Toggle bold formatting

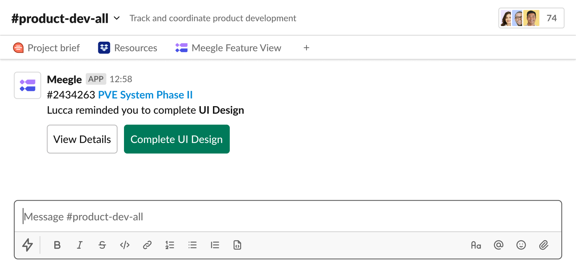[x=57, y=245]
